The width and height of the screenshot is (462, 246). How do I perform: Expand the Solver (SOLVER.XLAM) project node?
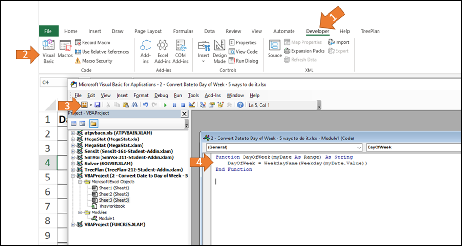[x=73, y=164]
